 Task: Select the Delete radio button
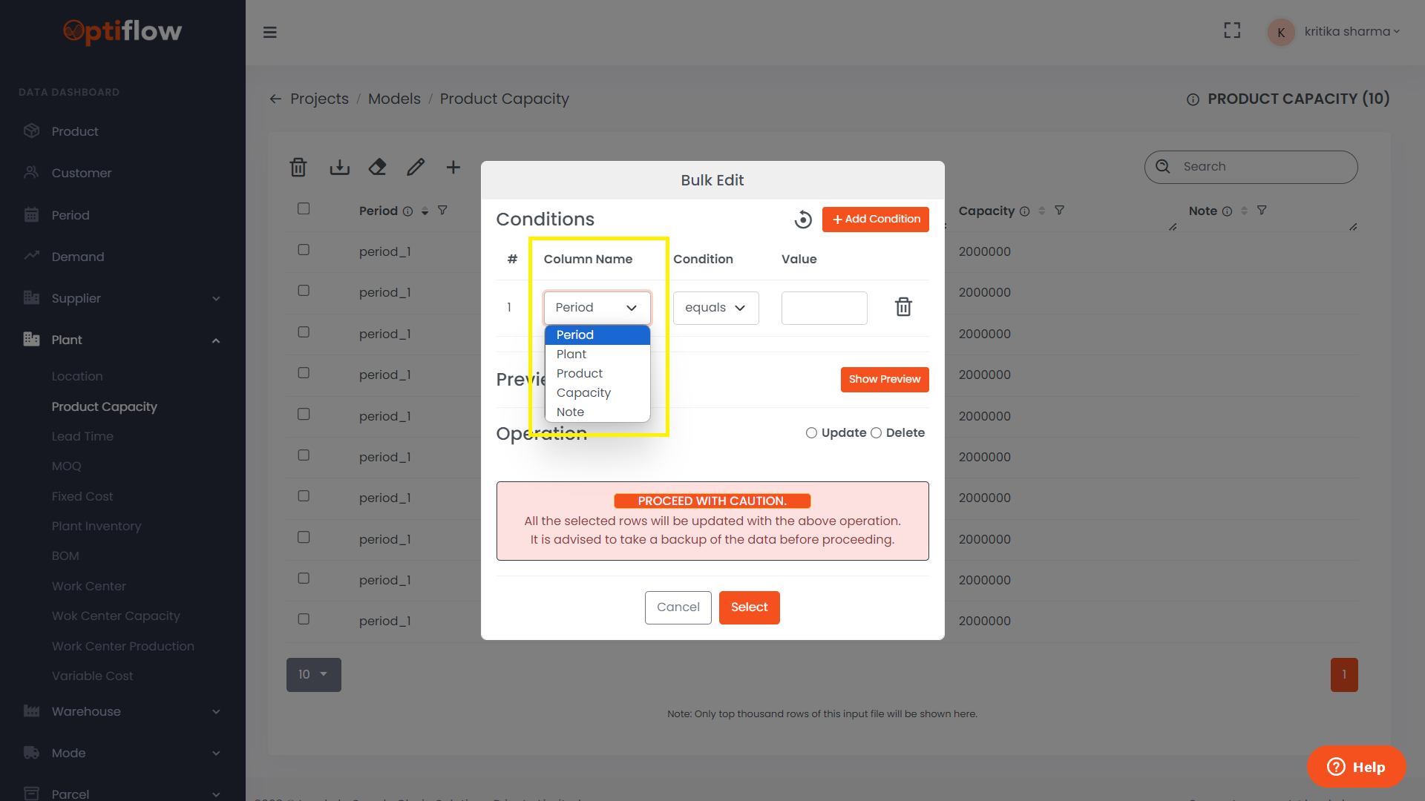[x=876, y=433]
